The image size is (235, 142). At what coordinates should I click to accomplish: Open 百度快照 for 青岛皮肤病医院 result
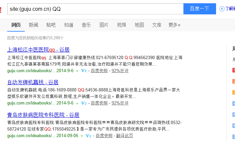pyautogui.click(x=104, y=136)
